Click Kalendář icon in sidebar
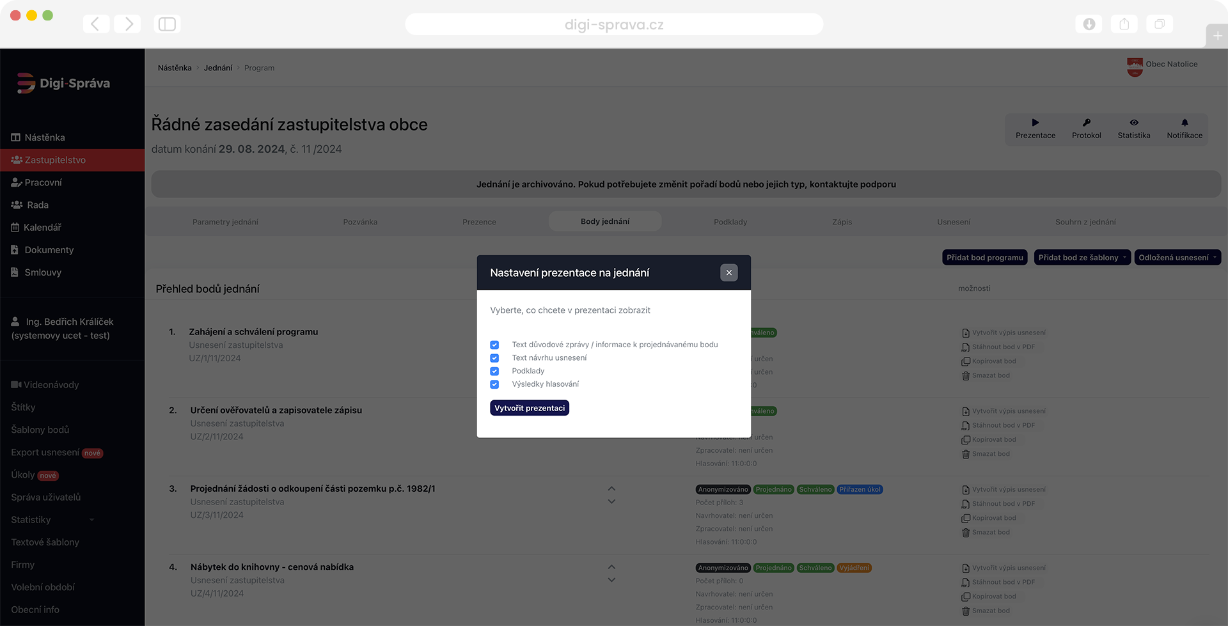 pyautogui.click(x=15, y=228)
